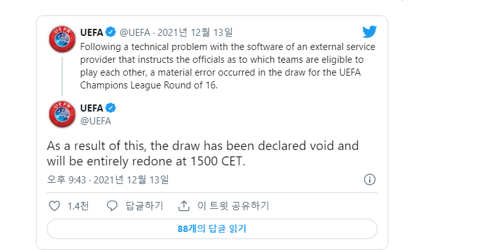The height and width of the screenshot is (250, 480).
Task: Click the Twitter bird logo icon
Action: tap(370, 31)
